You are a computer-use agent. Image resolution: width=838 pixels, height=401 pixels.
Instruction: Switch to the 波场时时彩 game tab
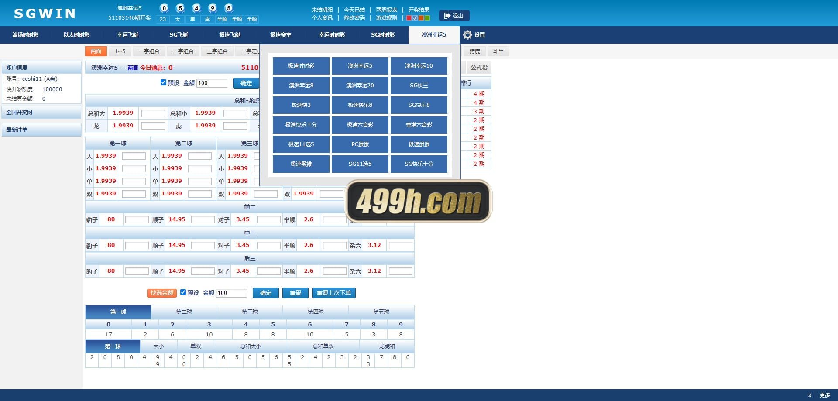(x=25, y=35)
